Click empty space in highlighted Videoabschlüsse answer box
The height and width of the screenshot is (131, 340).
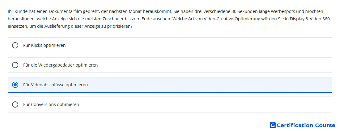coord(206,85)
